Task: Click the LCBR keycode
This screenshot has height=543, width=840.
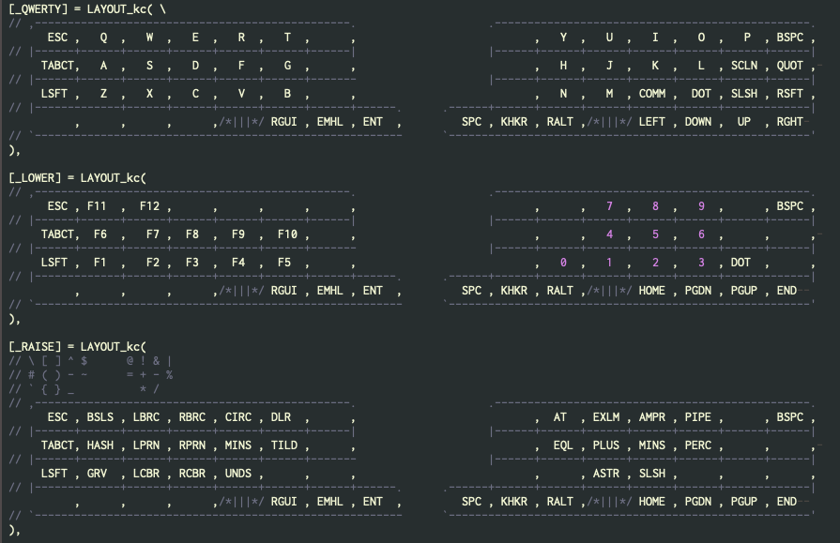Action: pyautogui.click(x=146, y=474)
